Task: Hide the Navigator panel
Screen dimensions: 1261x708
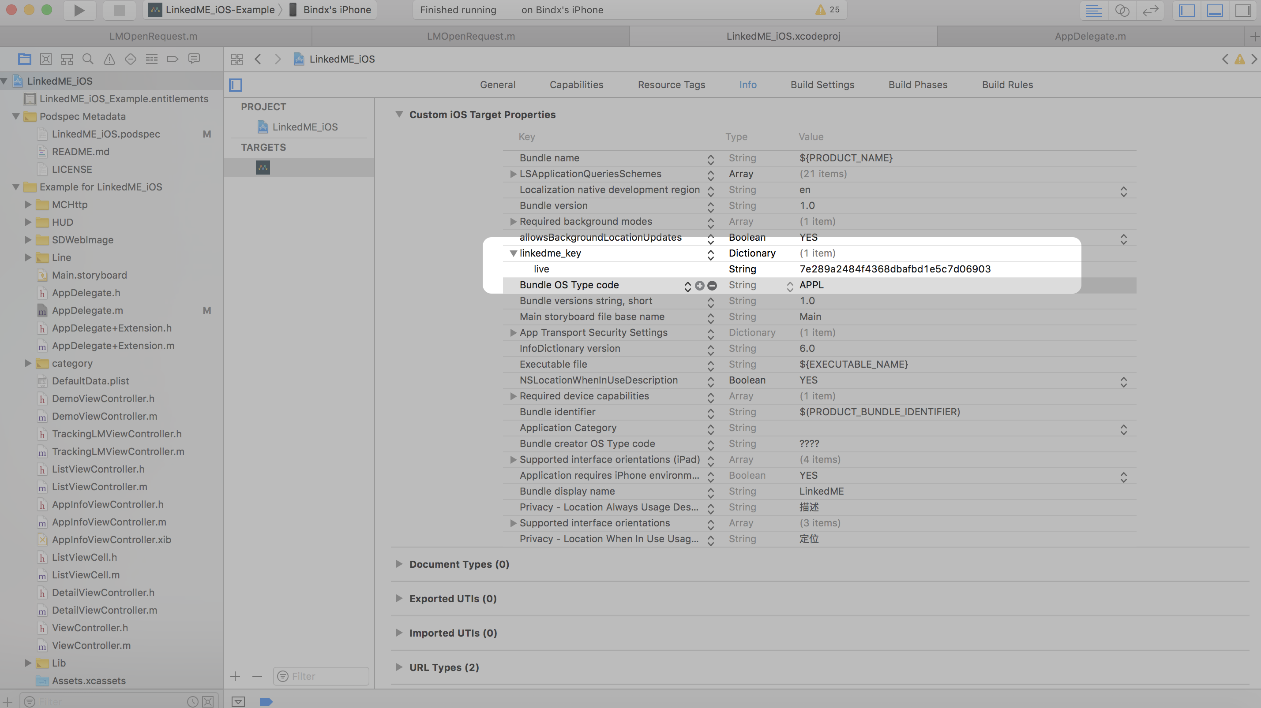Action: coord(1187,10)
